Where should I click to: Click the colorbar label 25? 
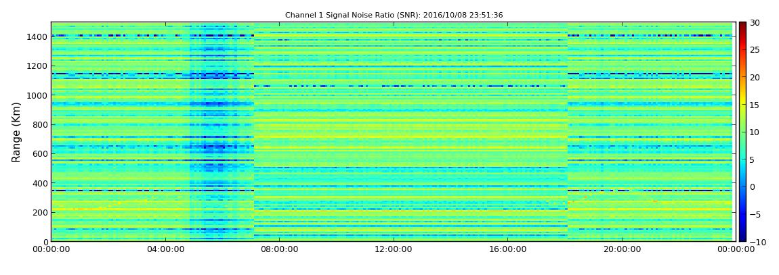click(x=755, y=49)
